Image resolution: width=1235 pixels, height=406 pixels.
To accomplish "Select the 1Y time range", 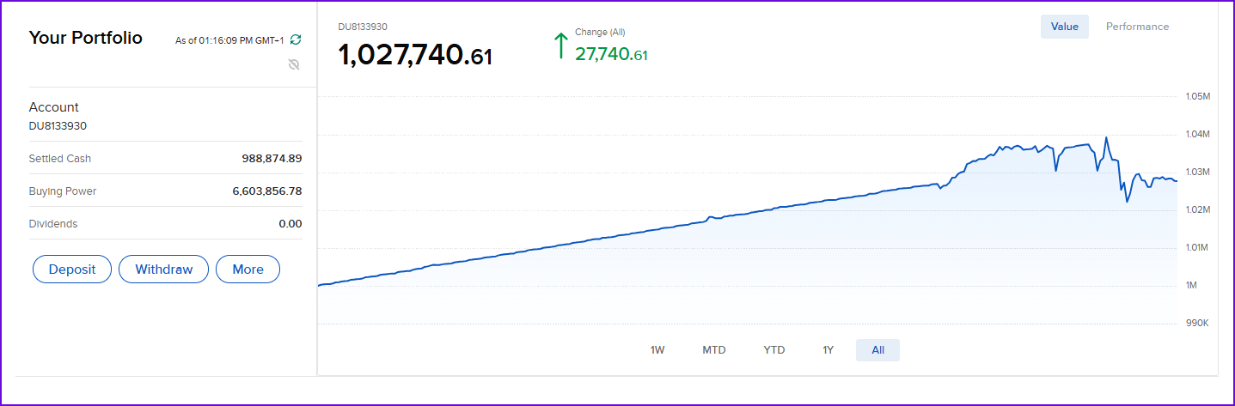I will [x=828, y=350].
